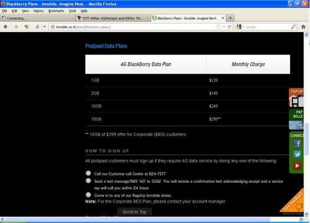Screen dimensions: 310x223
Task: Open the YouTube connect icon
Action: (297, 166)
